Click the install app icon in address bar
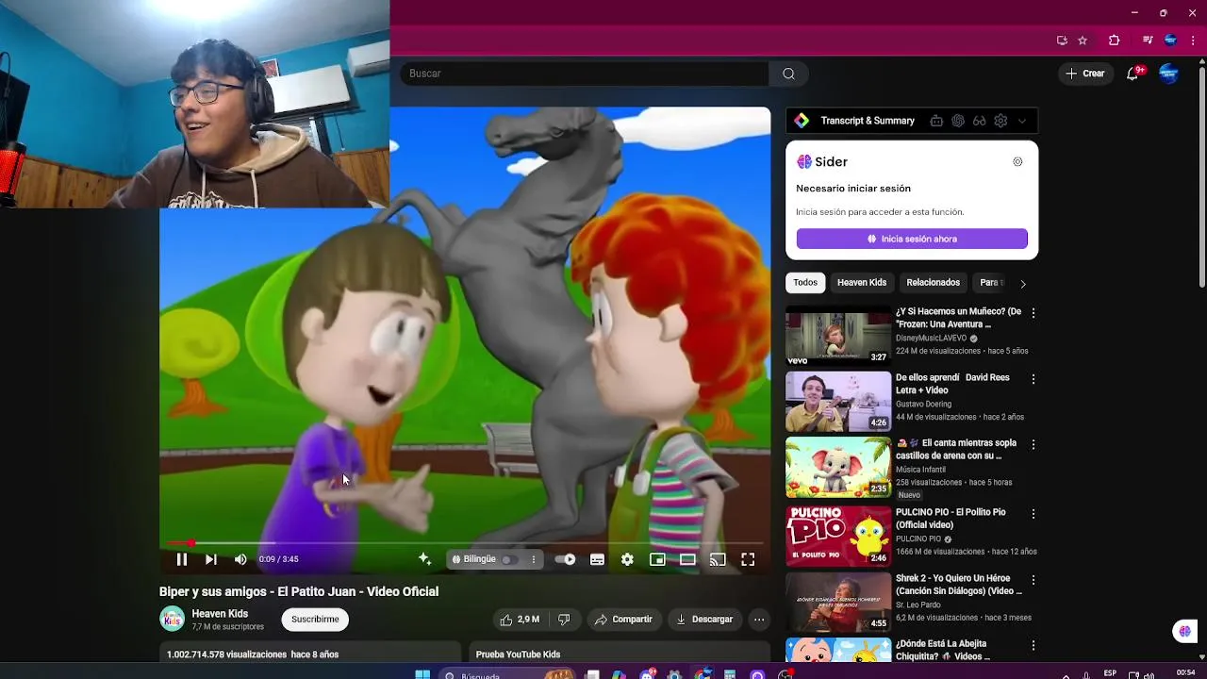1207x679 pixels. 1062,41
